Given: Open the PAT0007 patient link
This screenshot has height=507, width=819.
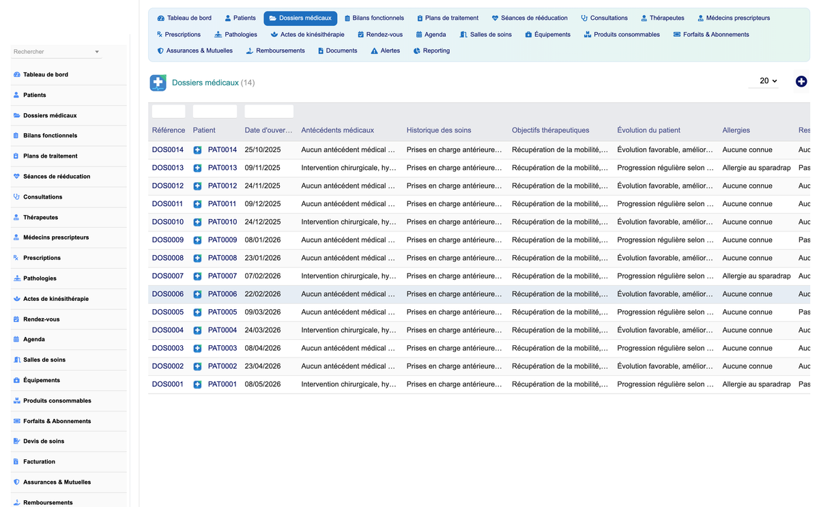Looking at the screenshot, I should pos(222,276).
